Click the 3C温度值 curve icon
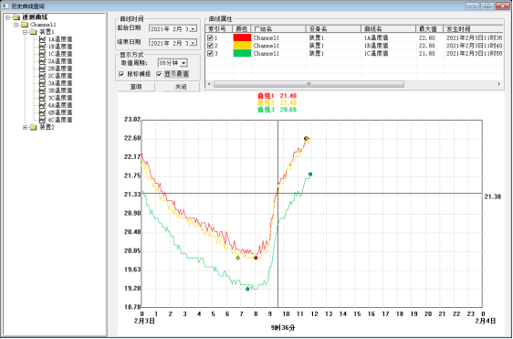 pos(43,98)
